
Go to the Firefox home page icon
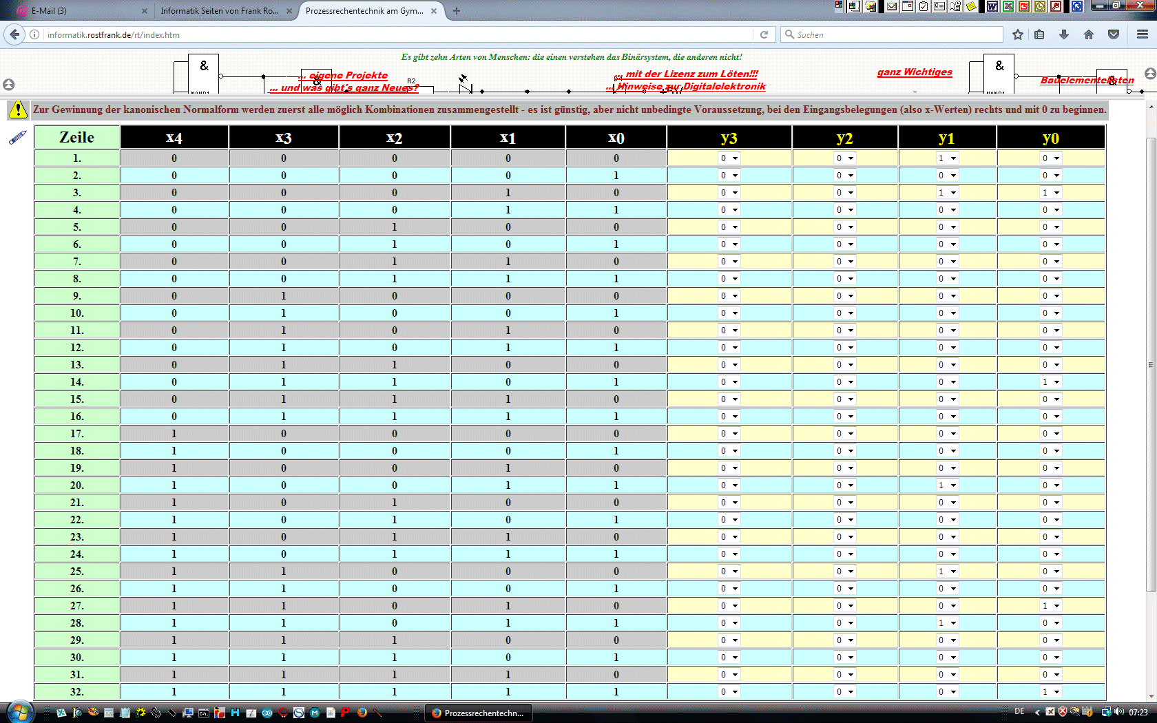tap(1089, 34)
